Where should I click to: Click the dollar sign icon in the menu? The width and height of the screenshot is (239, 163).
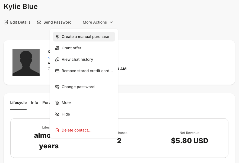pyautogui.click(x=57, y=37)
